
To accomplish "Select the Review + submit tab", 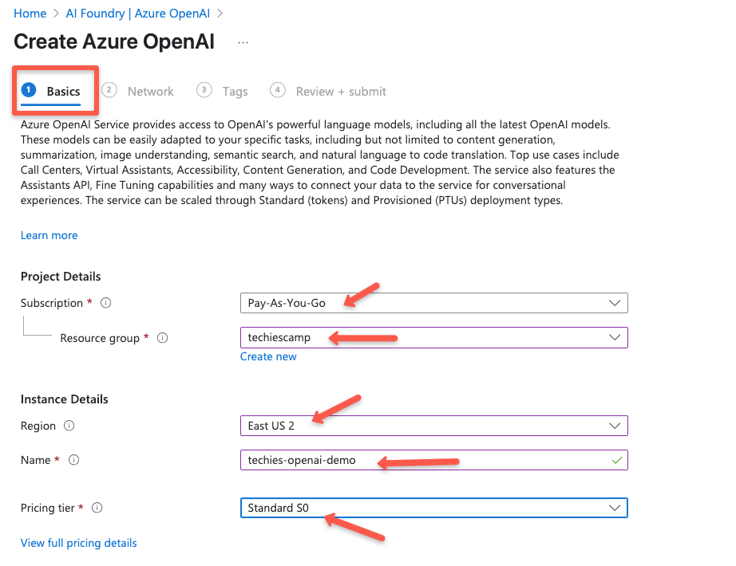I will click(x=341, y=91).
